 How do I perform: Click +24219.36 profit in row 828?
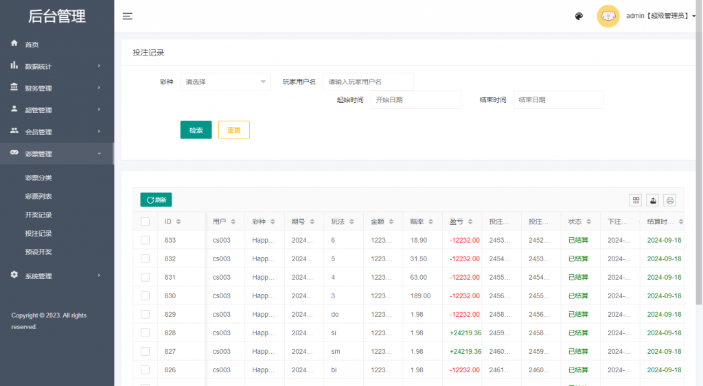tap(465, 333)
